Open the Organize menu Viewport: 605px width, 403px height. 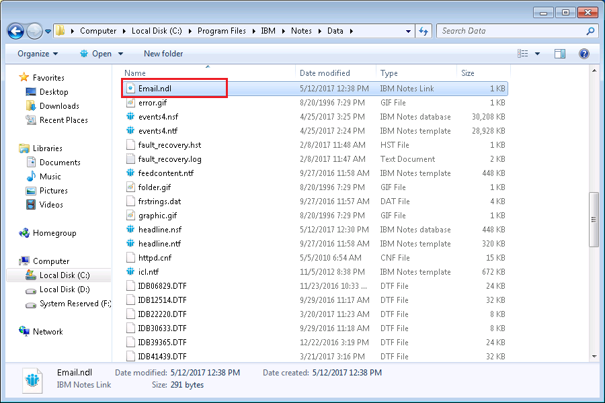pos(38,54)
